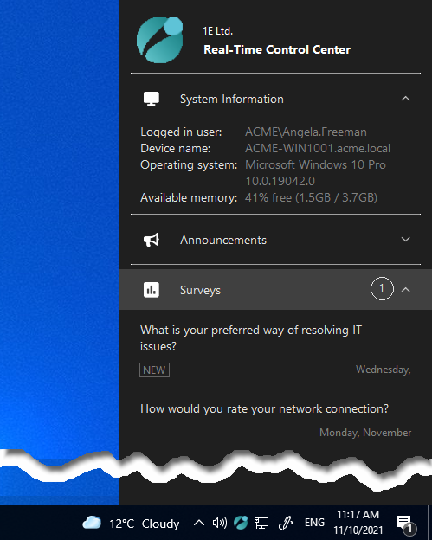Open the Action Center notification icon

406,524
